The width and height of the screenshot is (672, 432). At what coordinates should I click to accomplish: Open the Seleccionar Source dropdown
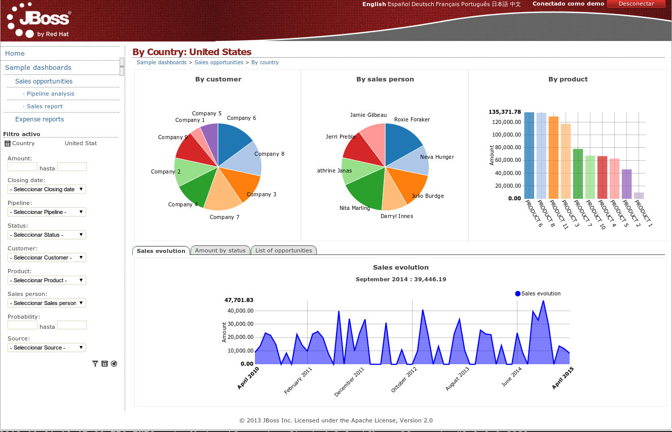47,347
